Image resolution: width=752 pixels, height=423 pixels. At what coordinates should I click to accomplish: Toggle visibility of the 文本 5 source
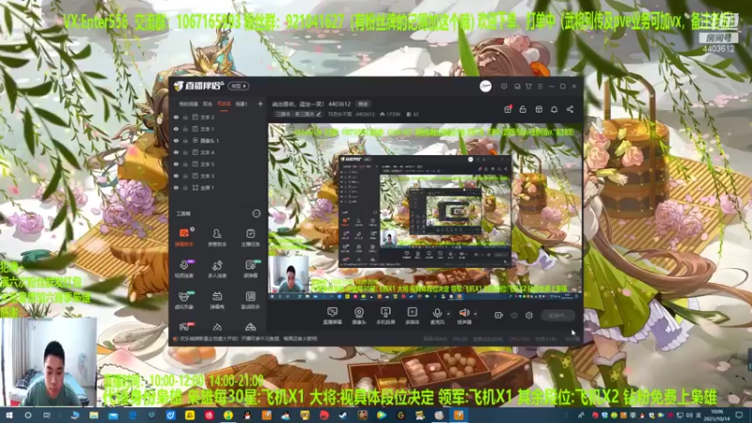pos(176,164)
